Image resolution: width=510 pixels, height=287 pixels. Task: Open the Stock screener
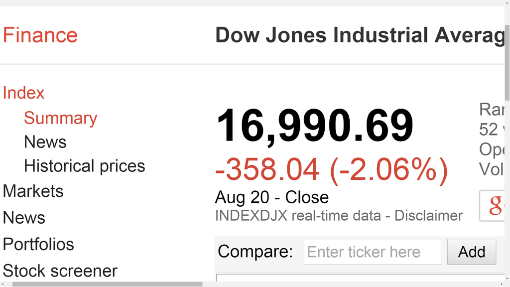click(60, 271)
